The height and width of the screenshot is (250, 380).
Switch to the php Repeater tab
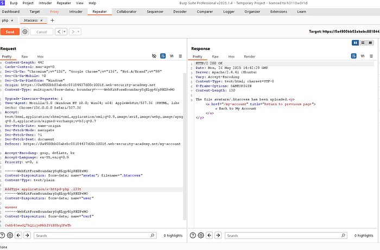(5, 21)
